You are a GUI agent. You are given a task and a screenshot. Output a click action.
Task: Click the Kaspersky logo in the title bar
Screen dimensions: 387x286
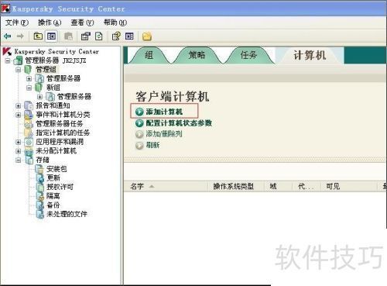[x=5, y=9]
